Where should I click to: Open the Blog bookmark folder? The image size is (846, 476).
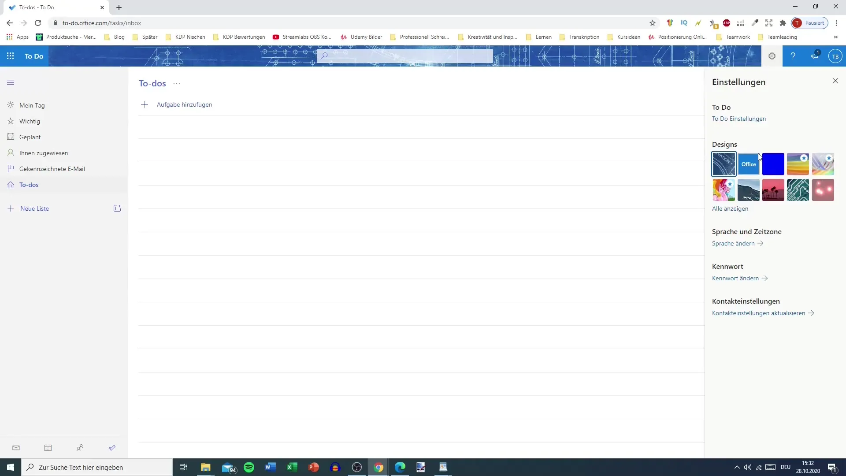pyautogui.click(x=115, y=37)
